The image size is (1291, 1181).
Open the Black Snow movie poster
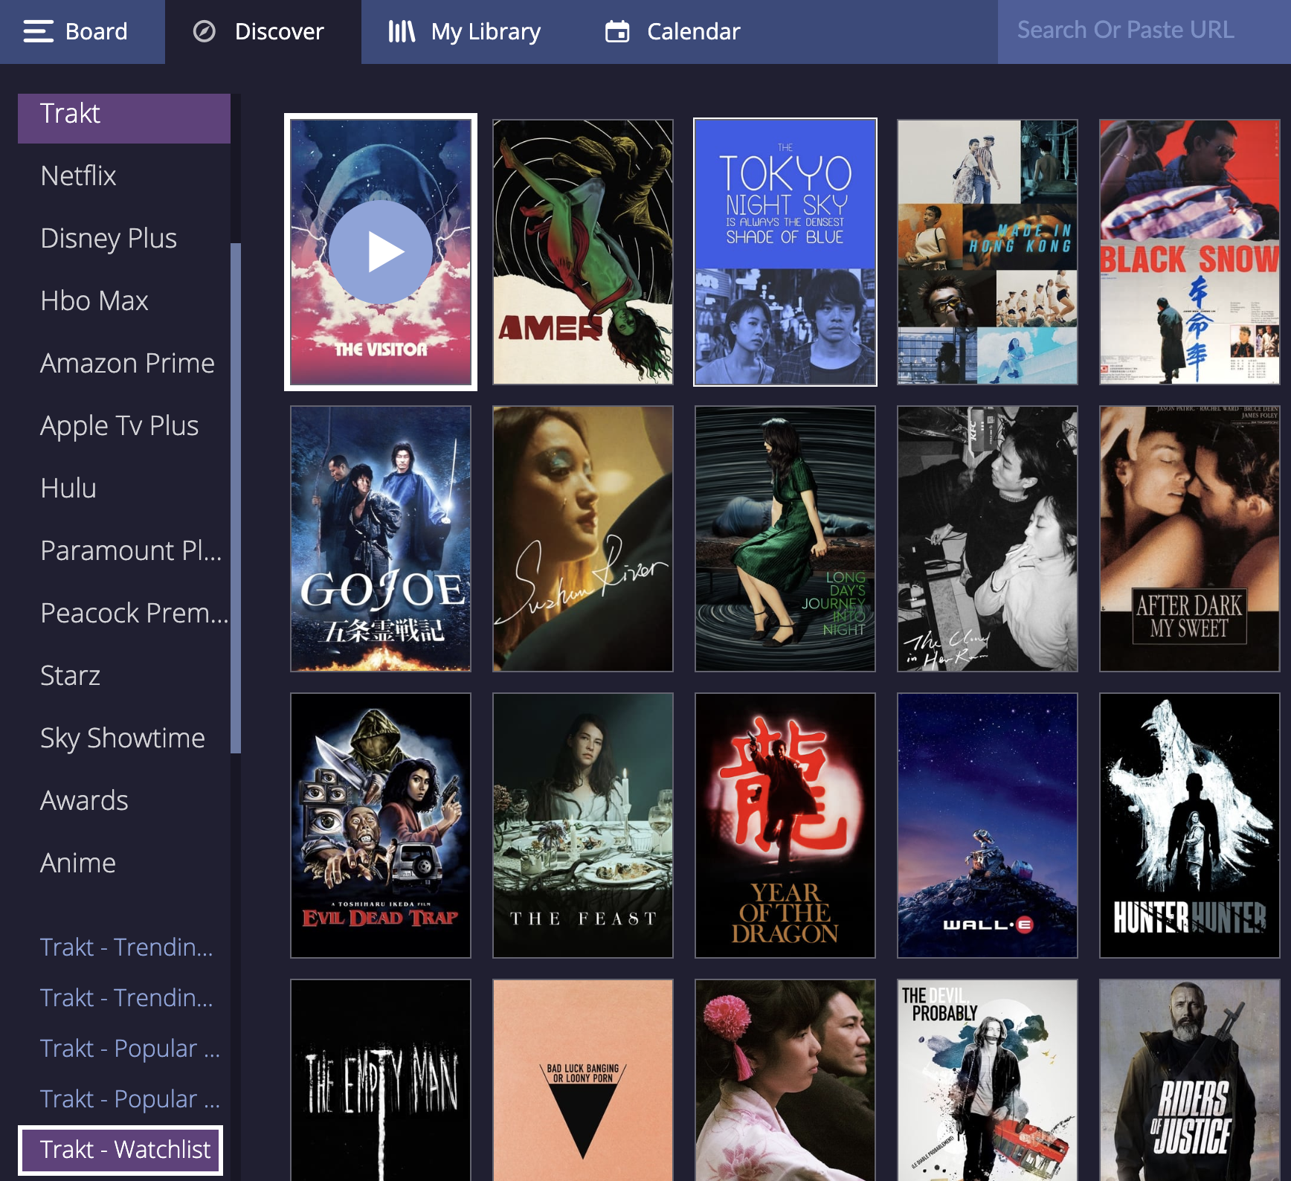[x=1190, y=252]
